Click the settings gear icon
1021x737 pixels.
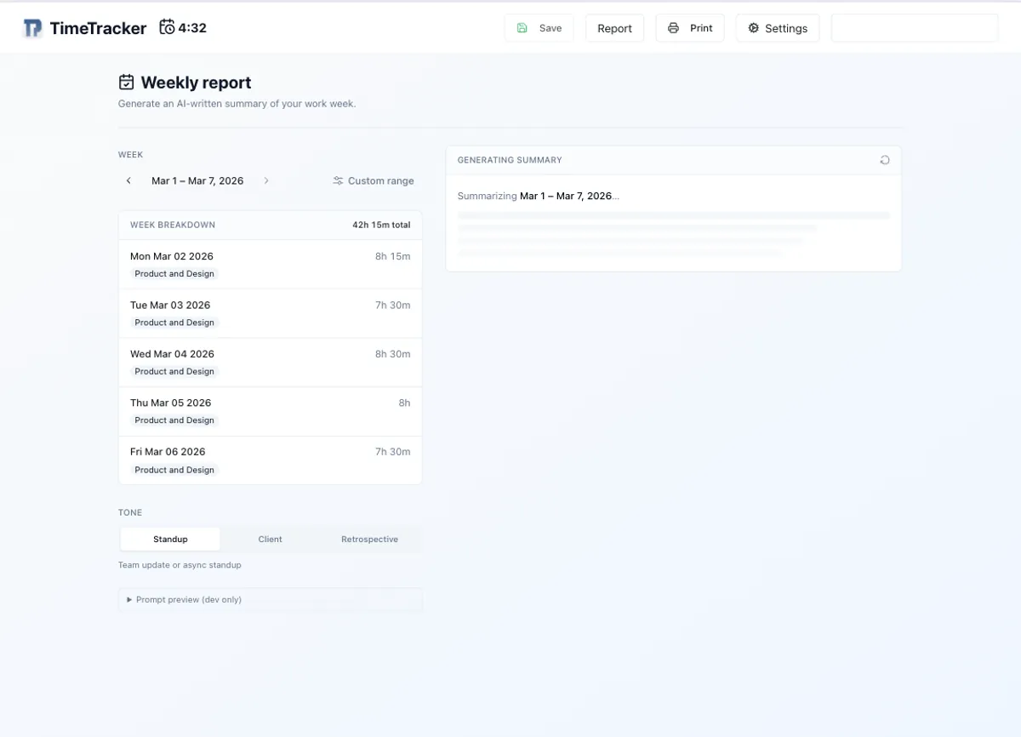tap(753, 27)
